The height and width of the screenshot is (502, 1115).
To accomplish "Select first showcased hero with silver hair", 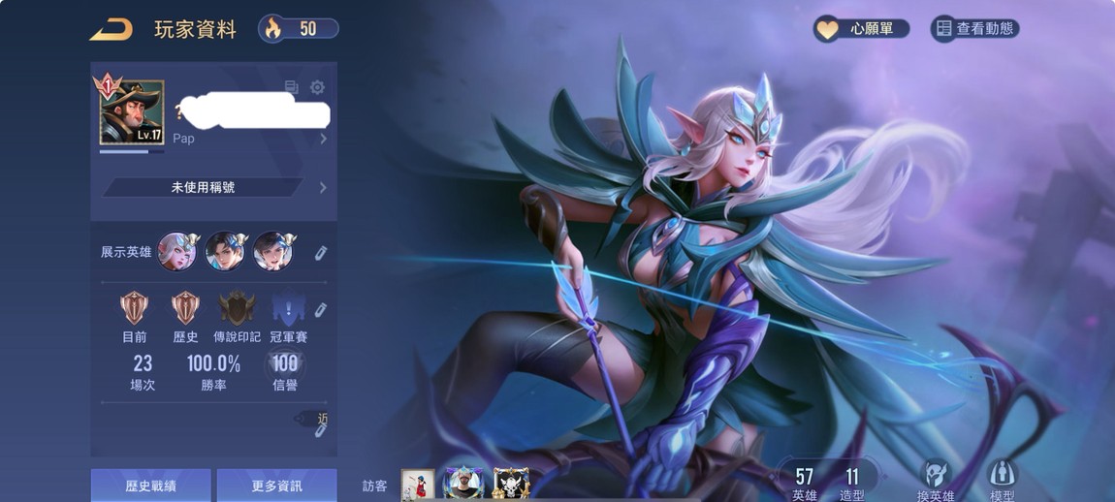I will pos(176,252).
